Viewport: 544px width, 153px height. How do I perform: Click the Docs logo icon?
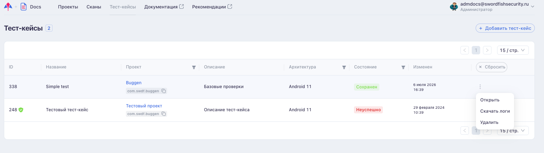coord(24,7)
